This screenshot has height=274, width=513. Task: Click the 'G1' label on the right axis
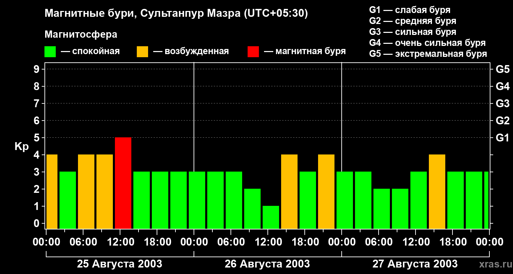click(x=503, y=138)
